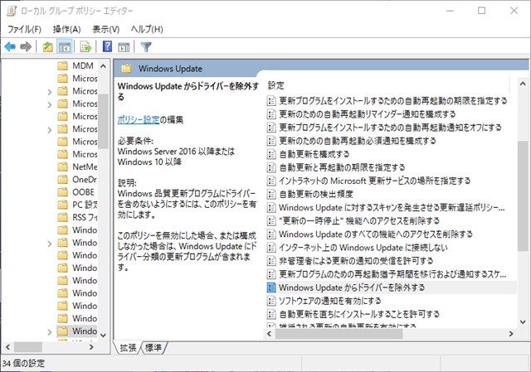Click the Forward arrow toolbar icon
531x372 pixels.
click(26, 46)
